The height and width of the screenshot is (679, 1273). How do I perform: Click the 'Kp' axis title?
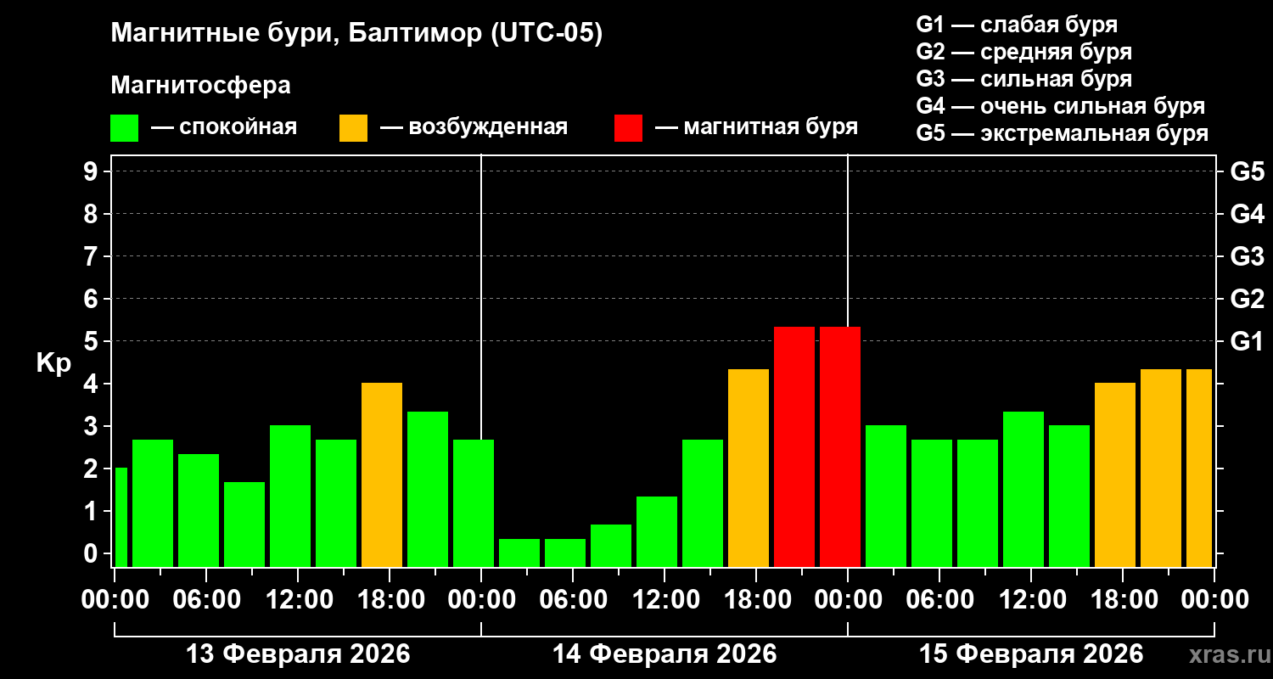coord(53,362)
